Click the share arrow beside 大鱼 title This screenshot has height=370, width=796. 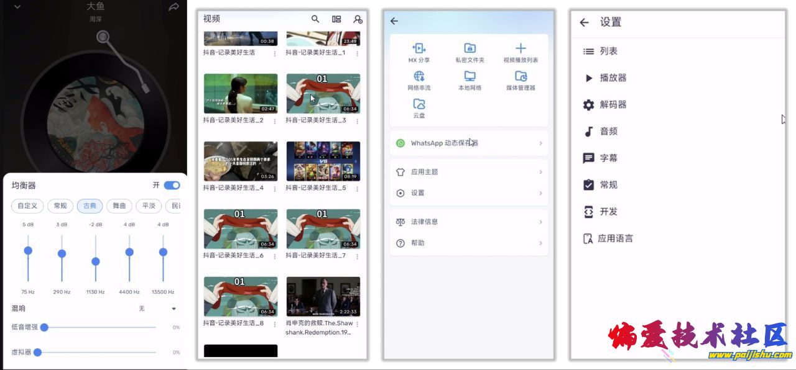coord(174,7)
